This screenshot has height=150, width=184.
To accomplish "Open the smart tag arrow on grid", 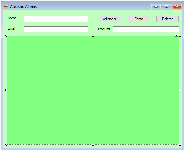I will [176, 35].
